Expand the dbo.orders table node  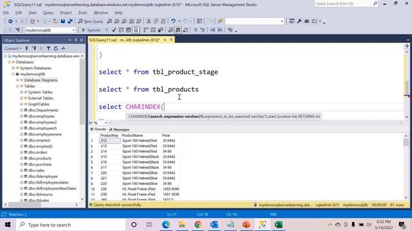(x=21, y=153)
